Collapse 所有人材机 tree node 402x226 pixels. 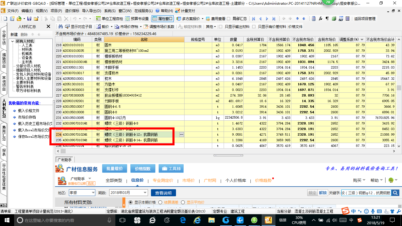(x=13, y=41)
